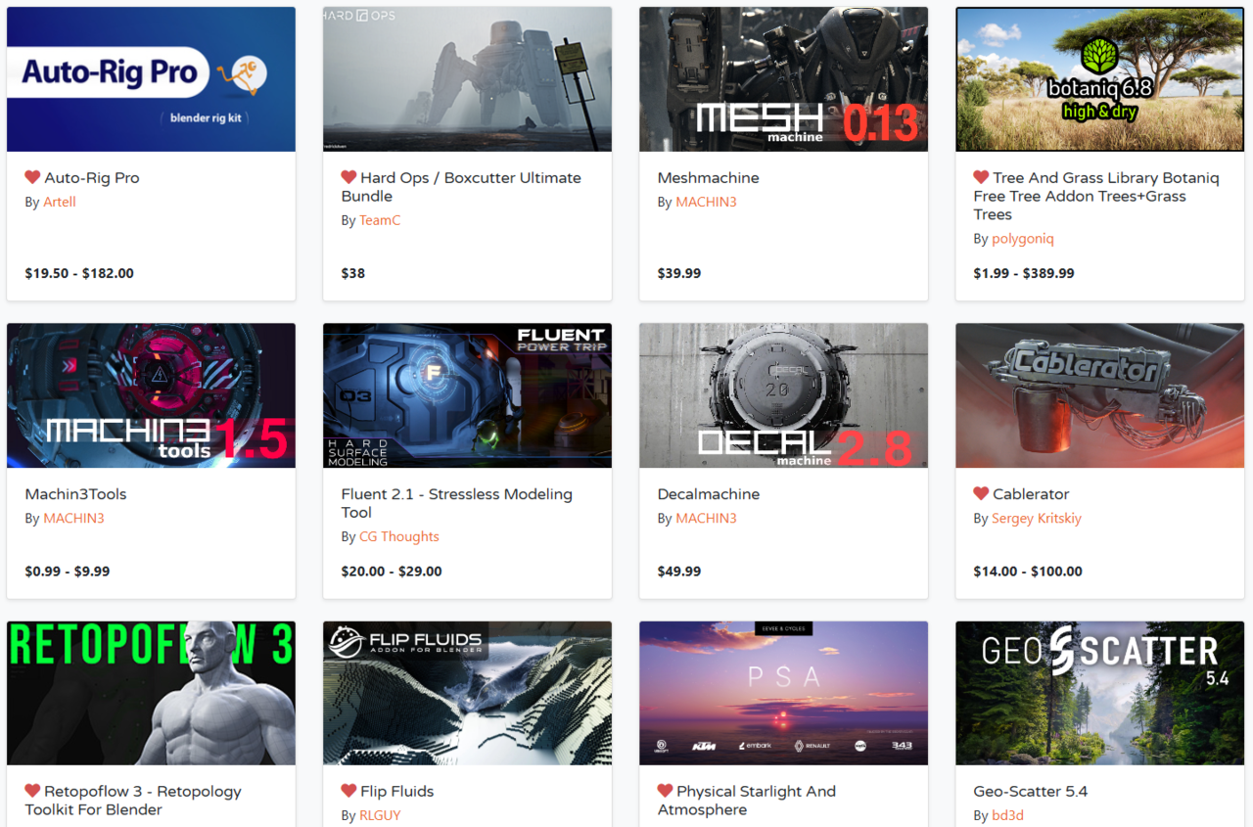Open Physical Starlight And Atmosphere title
Viewport: 1253px width, 827px height.
(x=747, y=801)
